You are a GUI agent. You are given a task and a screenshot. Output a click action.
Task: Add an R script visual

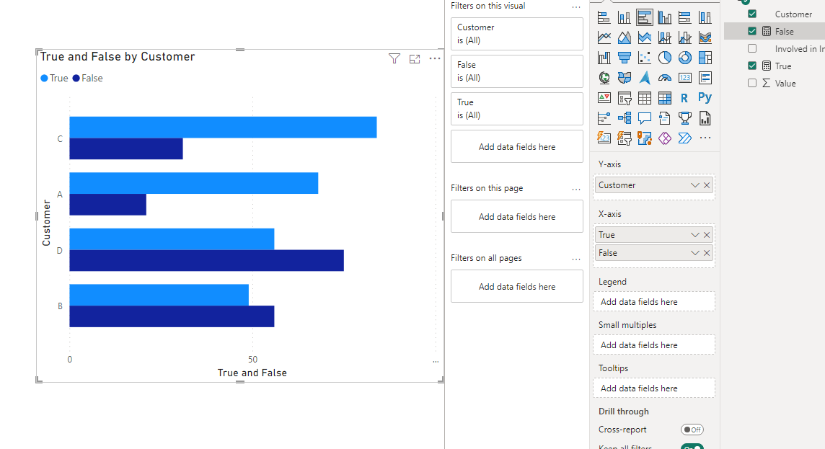[684, 98]
